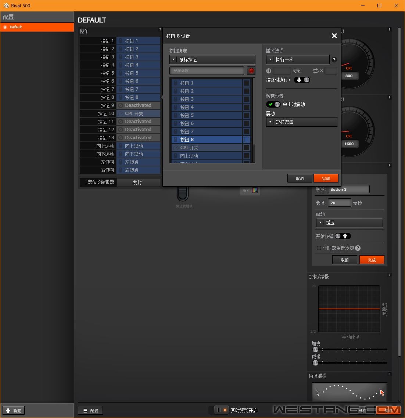Click the acceleration slider handle

[315, 349]
